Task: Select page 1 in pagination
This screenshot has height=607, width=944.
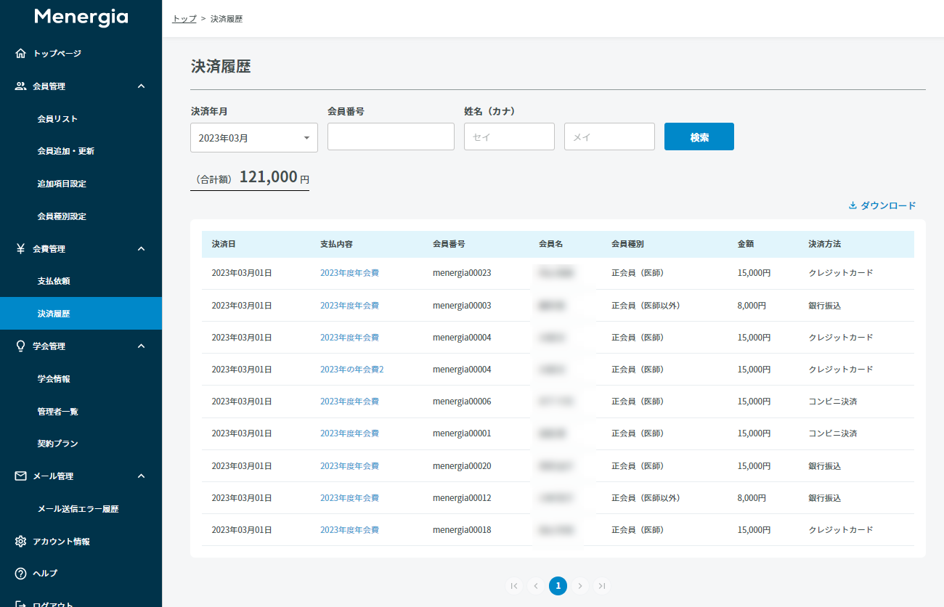Action: click(558, 586)
